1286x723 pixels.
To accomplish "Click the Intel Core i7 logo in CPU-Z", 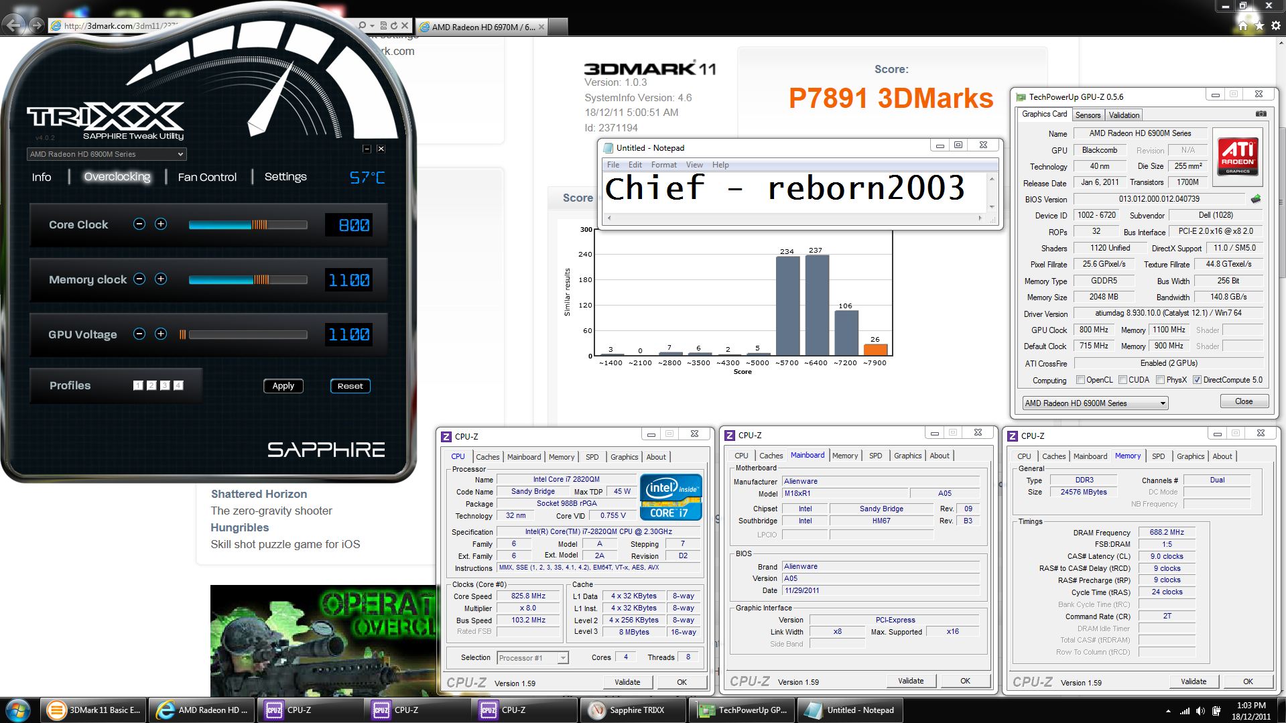I will [671, 497].
